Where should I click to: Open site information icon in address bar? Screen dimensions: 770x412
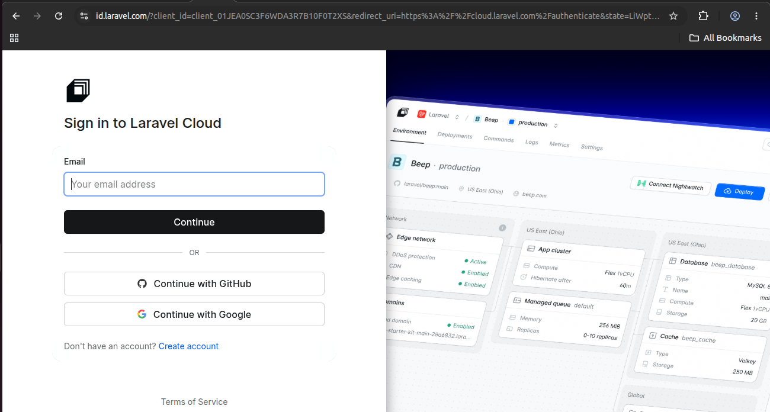coord(84,16)
